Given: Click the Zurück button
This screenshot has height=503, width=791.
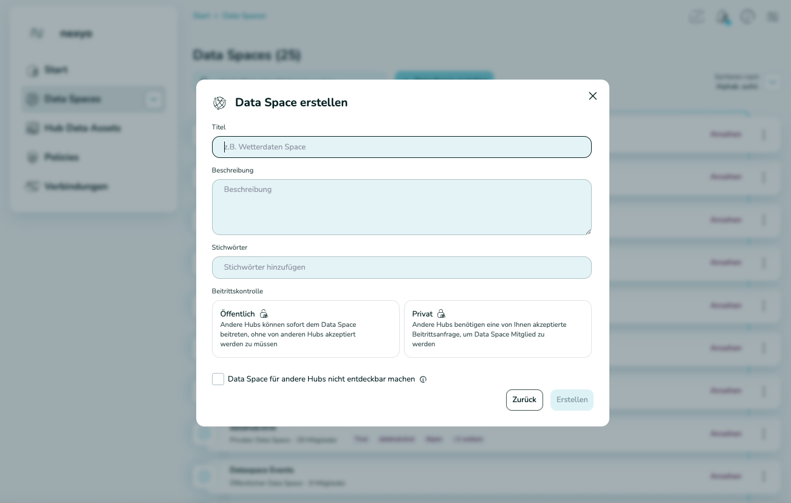Looking at the screenshot, I should [524, 400].
